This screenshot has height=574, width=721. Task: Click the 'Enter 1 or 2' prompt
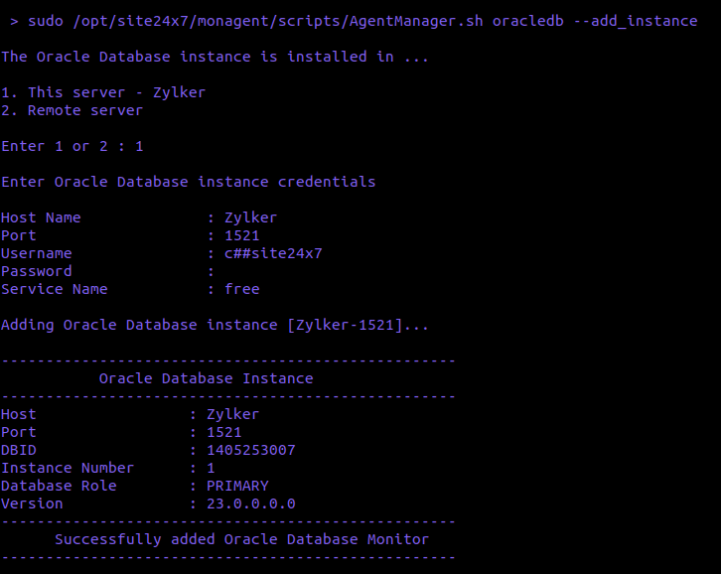(x=72, y=146)
